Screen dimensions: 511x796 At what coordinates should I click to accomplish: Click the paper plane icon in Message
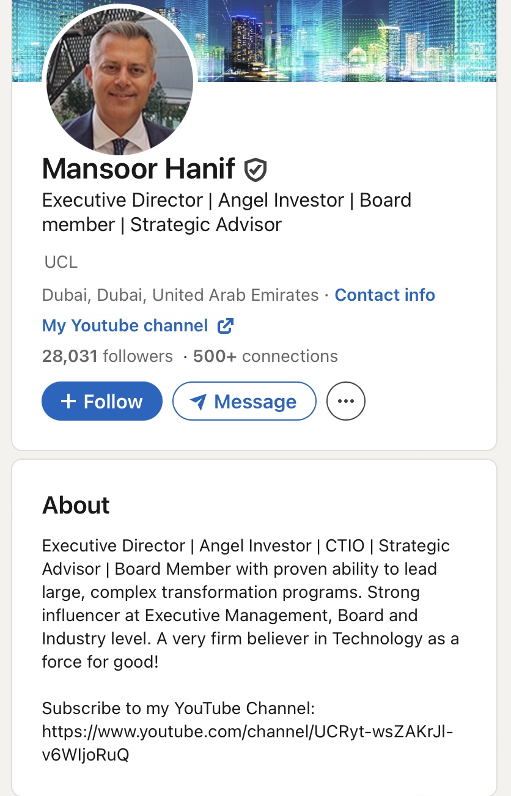coord(198,402)
